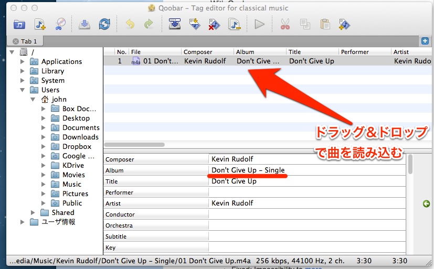Image resolution: width=434 pixels, height=269 pixels.
Task: Click the blue refresh arrows icon
Action: point(104,24)
